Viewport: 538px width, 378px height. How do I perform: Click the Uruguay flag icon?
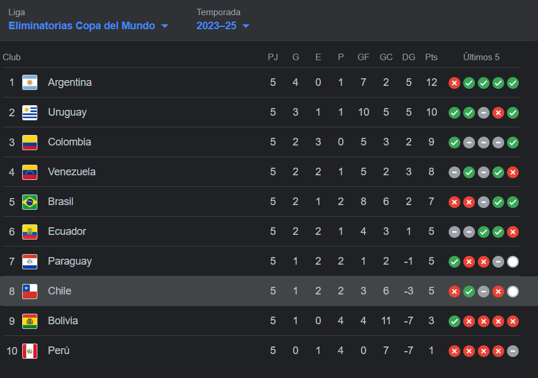click(x=30, y=112)
